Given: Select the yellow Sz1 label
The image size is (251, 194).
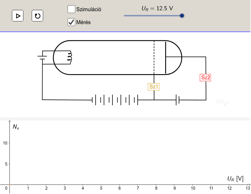Looking at the screenshot, I should pyautogui.click(x=154, y=87).
